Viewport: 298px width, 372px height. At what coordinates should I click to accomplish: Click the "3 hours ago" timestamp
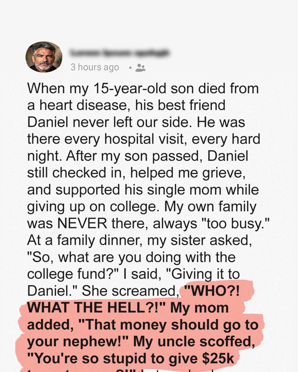95,67
